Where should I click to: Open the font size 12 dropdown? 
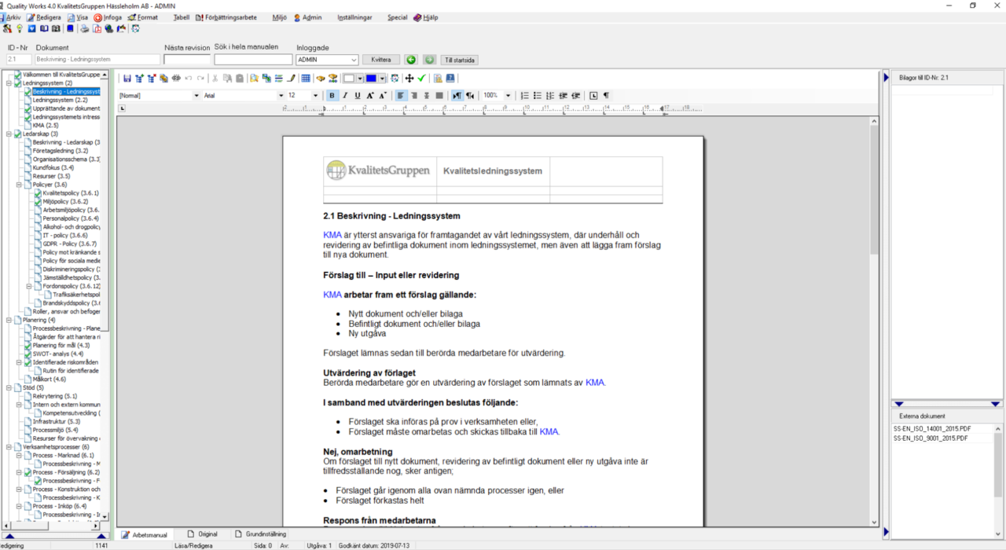click(316, 95)
